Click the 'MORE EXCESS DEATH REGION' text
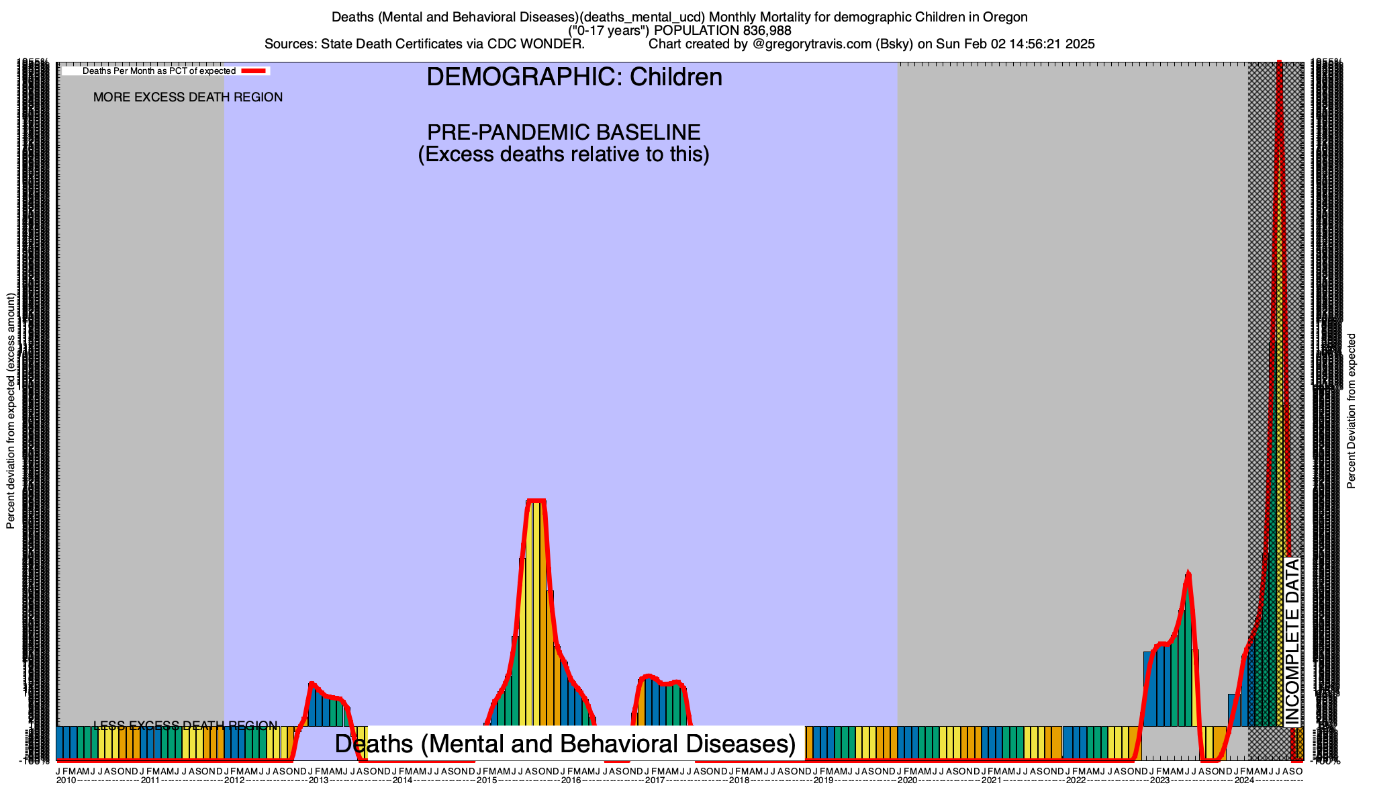Screen dimensions: 1375x806 (188, 97)
